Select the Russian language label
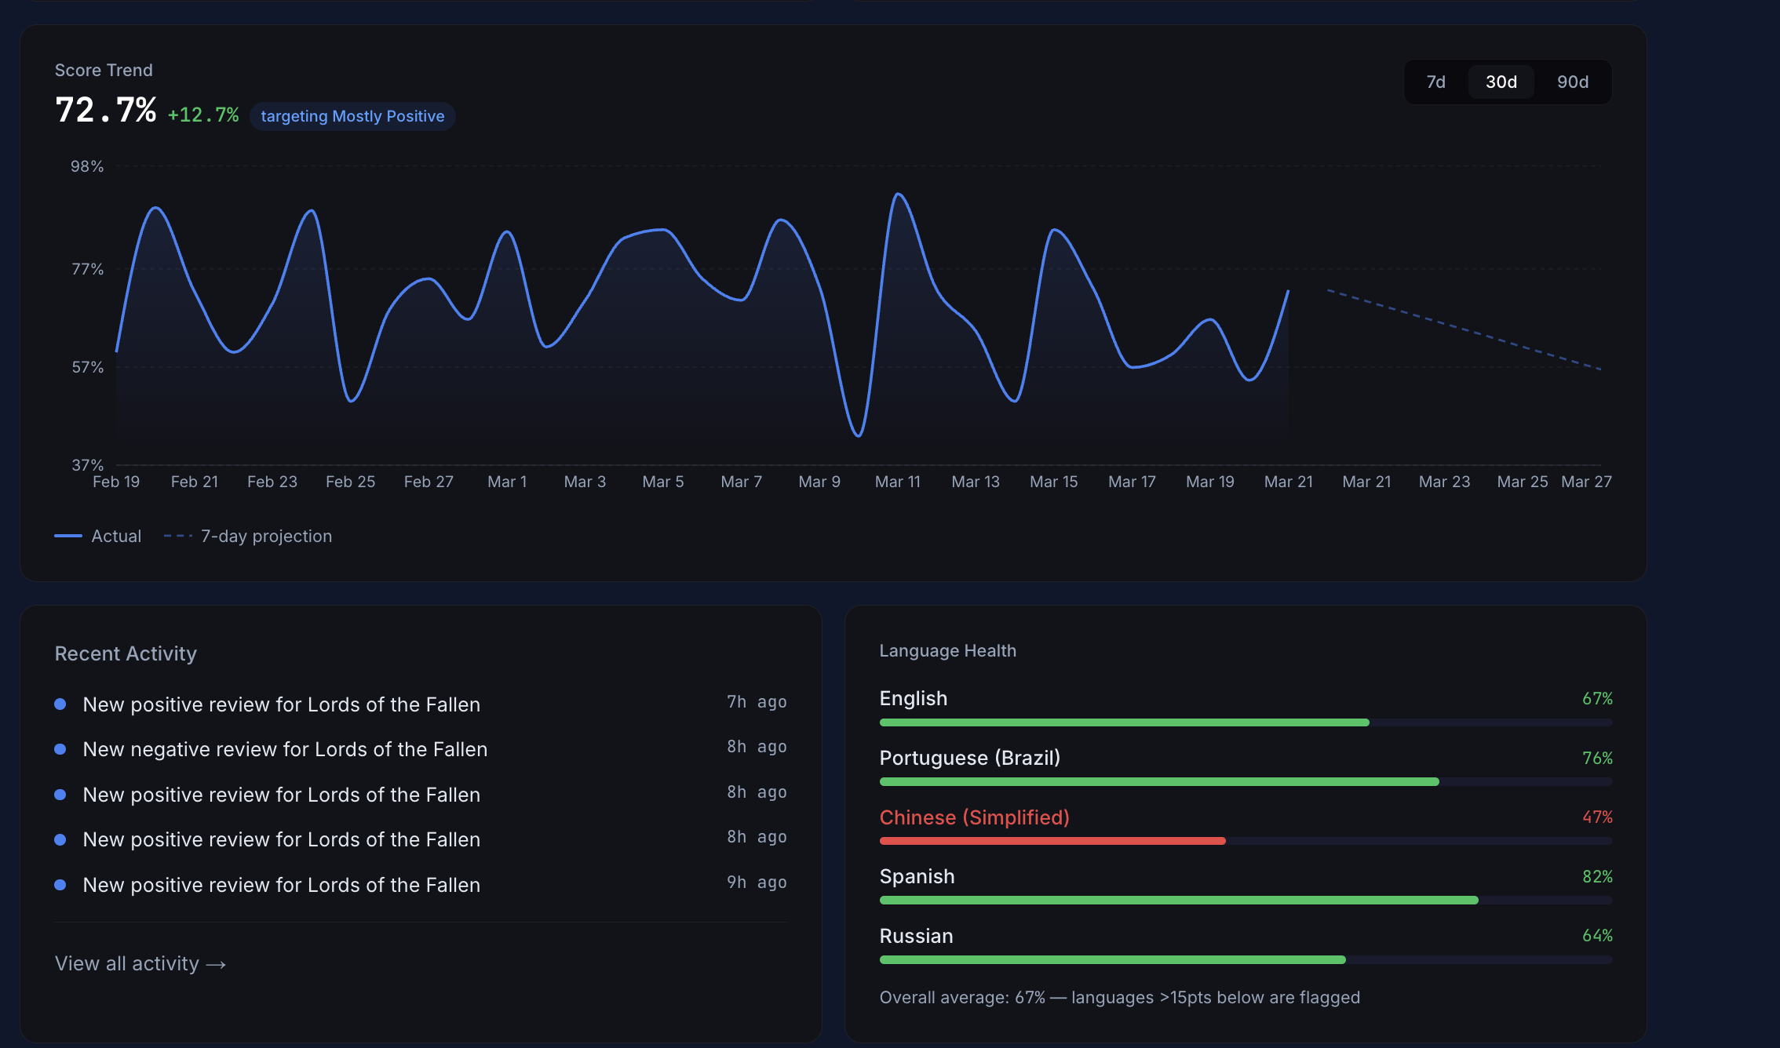Screen dimensions: 1780x1048 [916, 935]
